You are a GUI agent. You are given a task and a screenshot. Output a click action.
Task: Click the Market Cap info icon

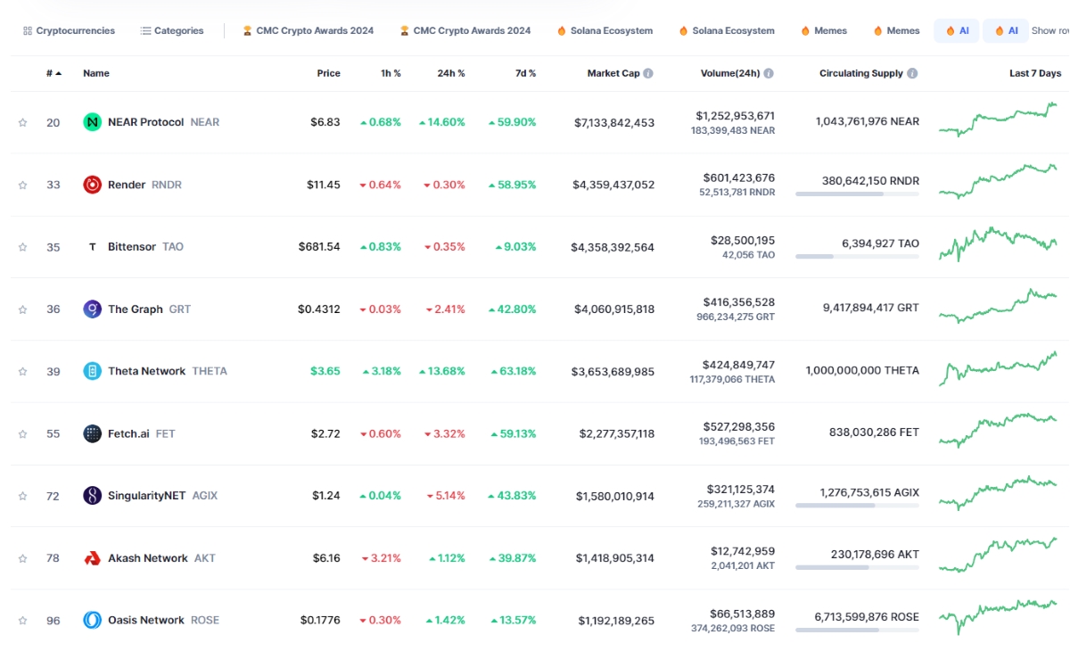(648, 74)
